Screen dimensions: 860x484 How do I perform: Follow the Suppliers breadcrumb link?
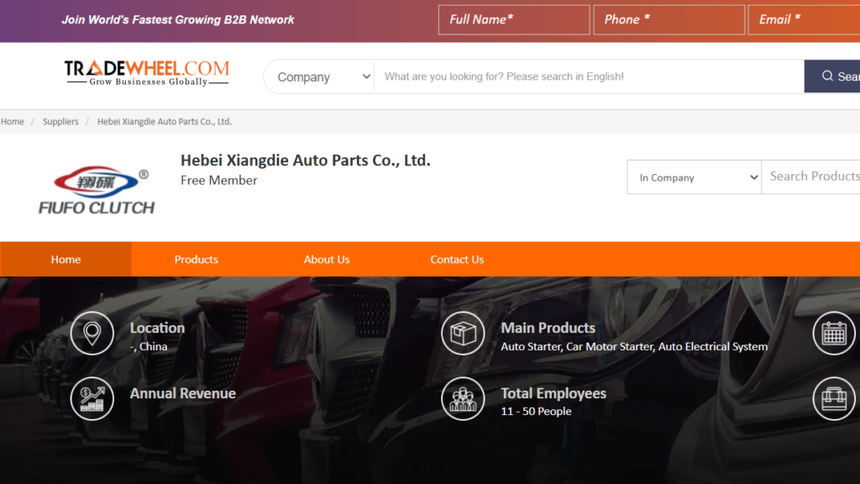tap(60, 122)
